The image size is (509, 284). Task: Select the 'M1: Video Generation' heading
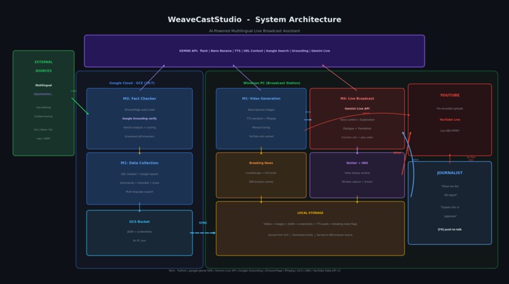click(261, 98)
